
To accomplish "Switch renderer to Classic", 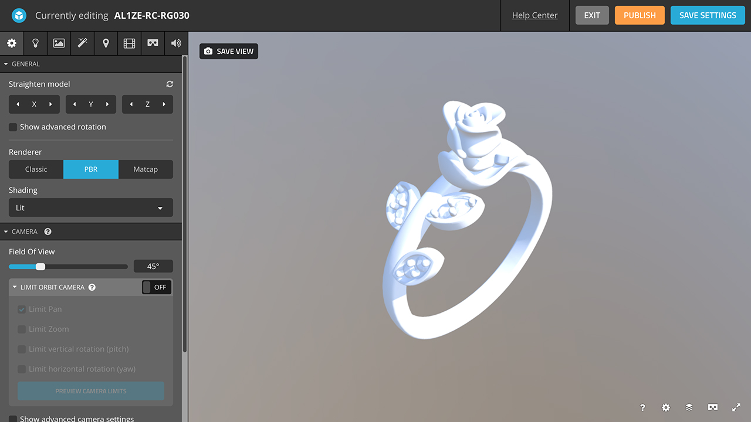I will pyautogui.click(x=36, y=169).
